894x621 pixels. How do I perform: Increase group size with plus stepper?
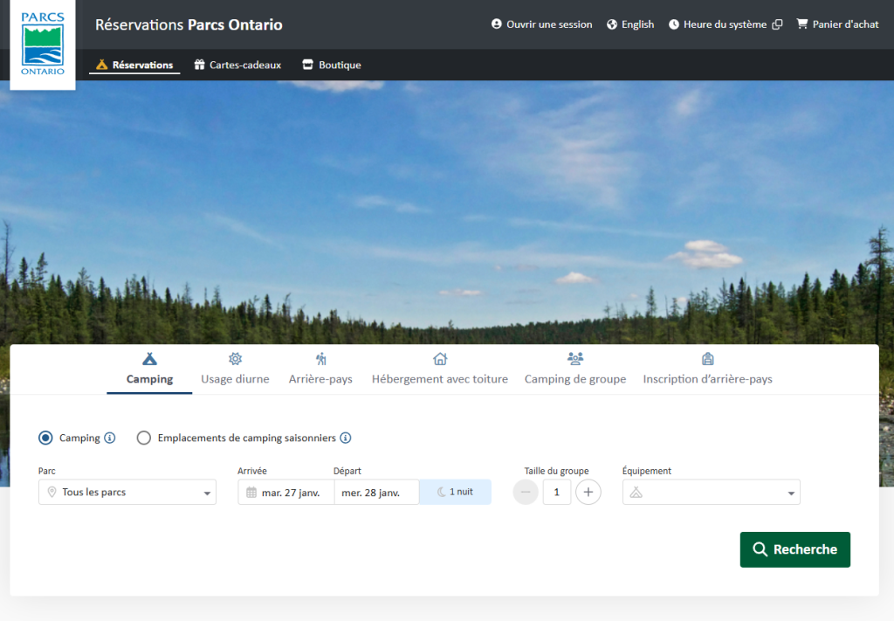click(588, 492)
